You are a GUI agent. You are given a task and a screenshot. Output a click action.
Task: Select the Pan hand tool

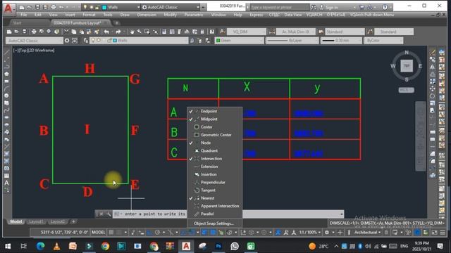coord(132,32)
